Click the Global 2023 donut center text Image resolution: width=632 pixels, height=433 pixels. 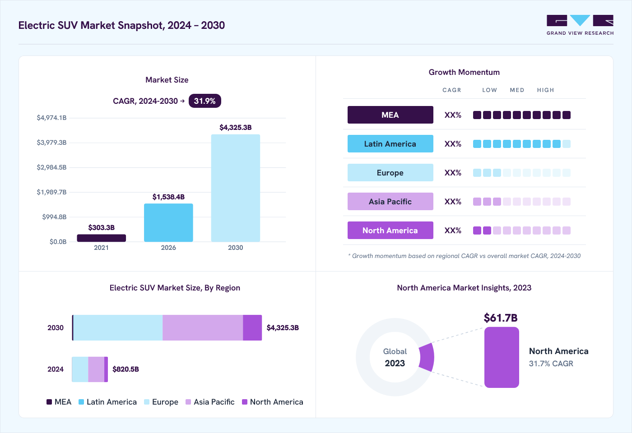[395, 358]
